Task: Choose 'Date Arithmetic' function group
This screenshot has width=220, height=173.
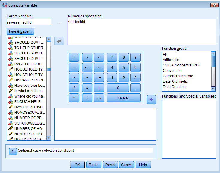Action: pyautogui.click(x=175, y=81)
